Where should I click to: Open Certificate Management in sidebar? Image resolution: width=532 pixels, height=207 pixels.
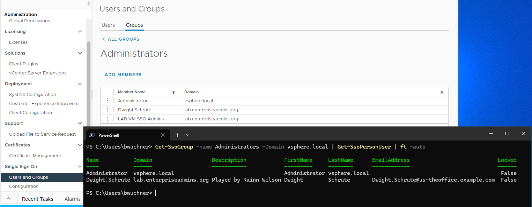35,156
